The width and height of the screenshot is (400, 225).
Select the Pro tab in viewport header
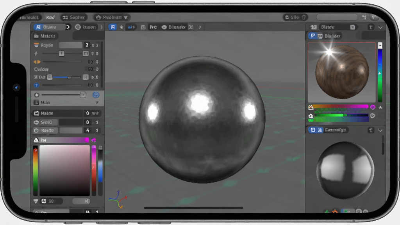pyautogui.click(x=153, y=27)
